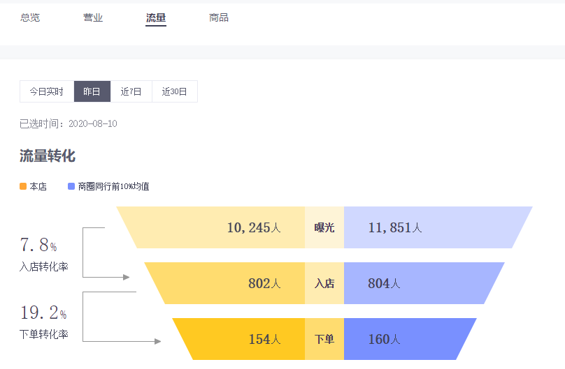Open the 总览 tab
This screenshot has height=369, width=565.
pos(30,17)
